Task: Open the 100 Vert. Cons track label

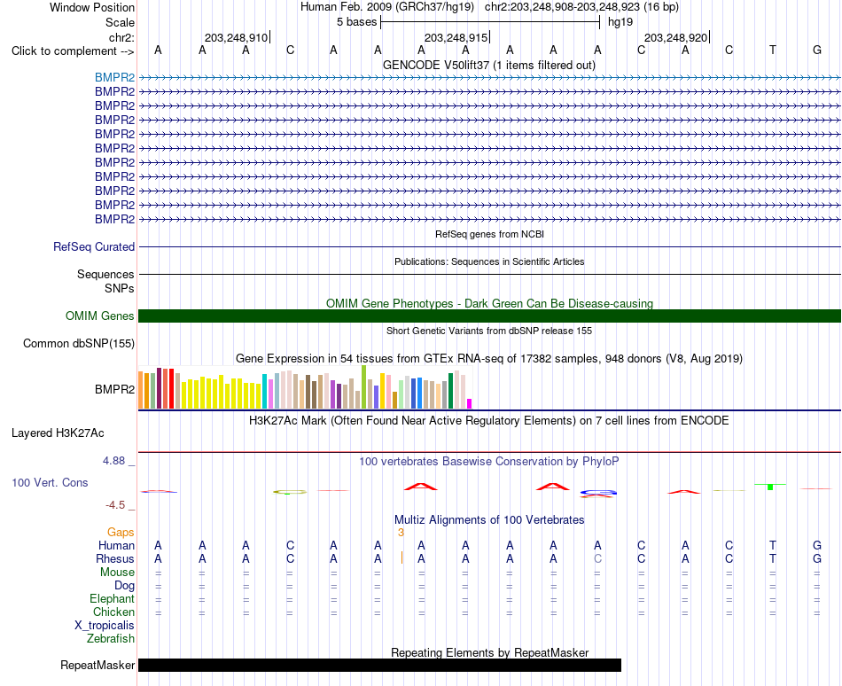Action: [50, 482]
